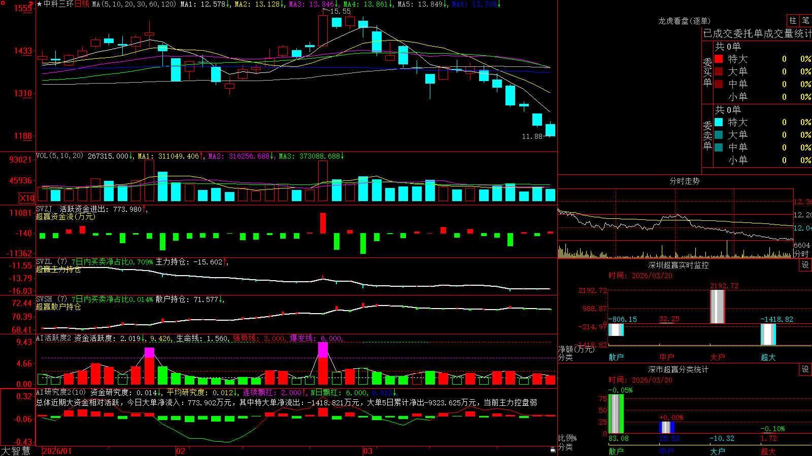Image resolution: width=812 pixels, height=456 pixels.
Task: Click the 分时 label beside the intraday chart
Action: tap(801, 254)
